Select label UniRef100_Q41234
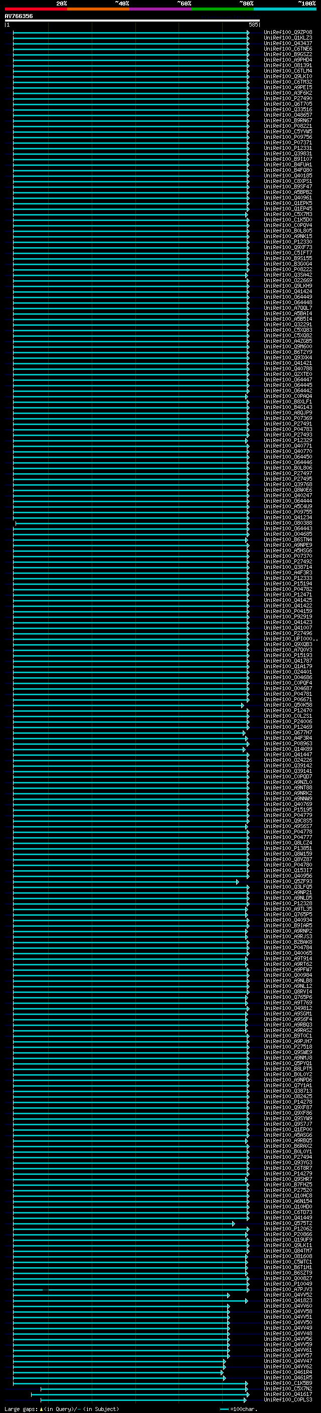The height and width of the screenshot is (1413, 321). tap(288, 517)
